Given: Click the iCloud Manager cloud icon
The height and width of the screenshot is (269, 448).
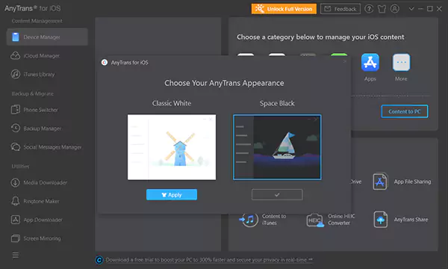Looking at the screenshot, I should click(15, 55).
